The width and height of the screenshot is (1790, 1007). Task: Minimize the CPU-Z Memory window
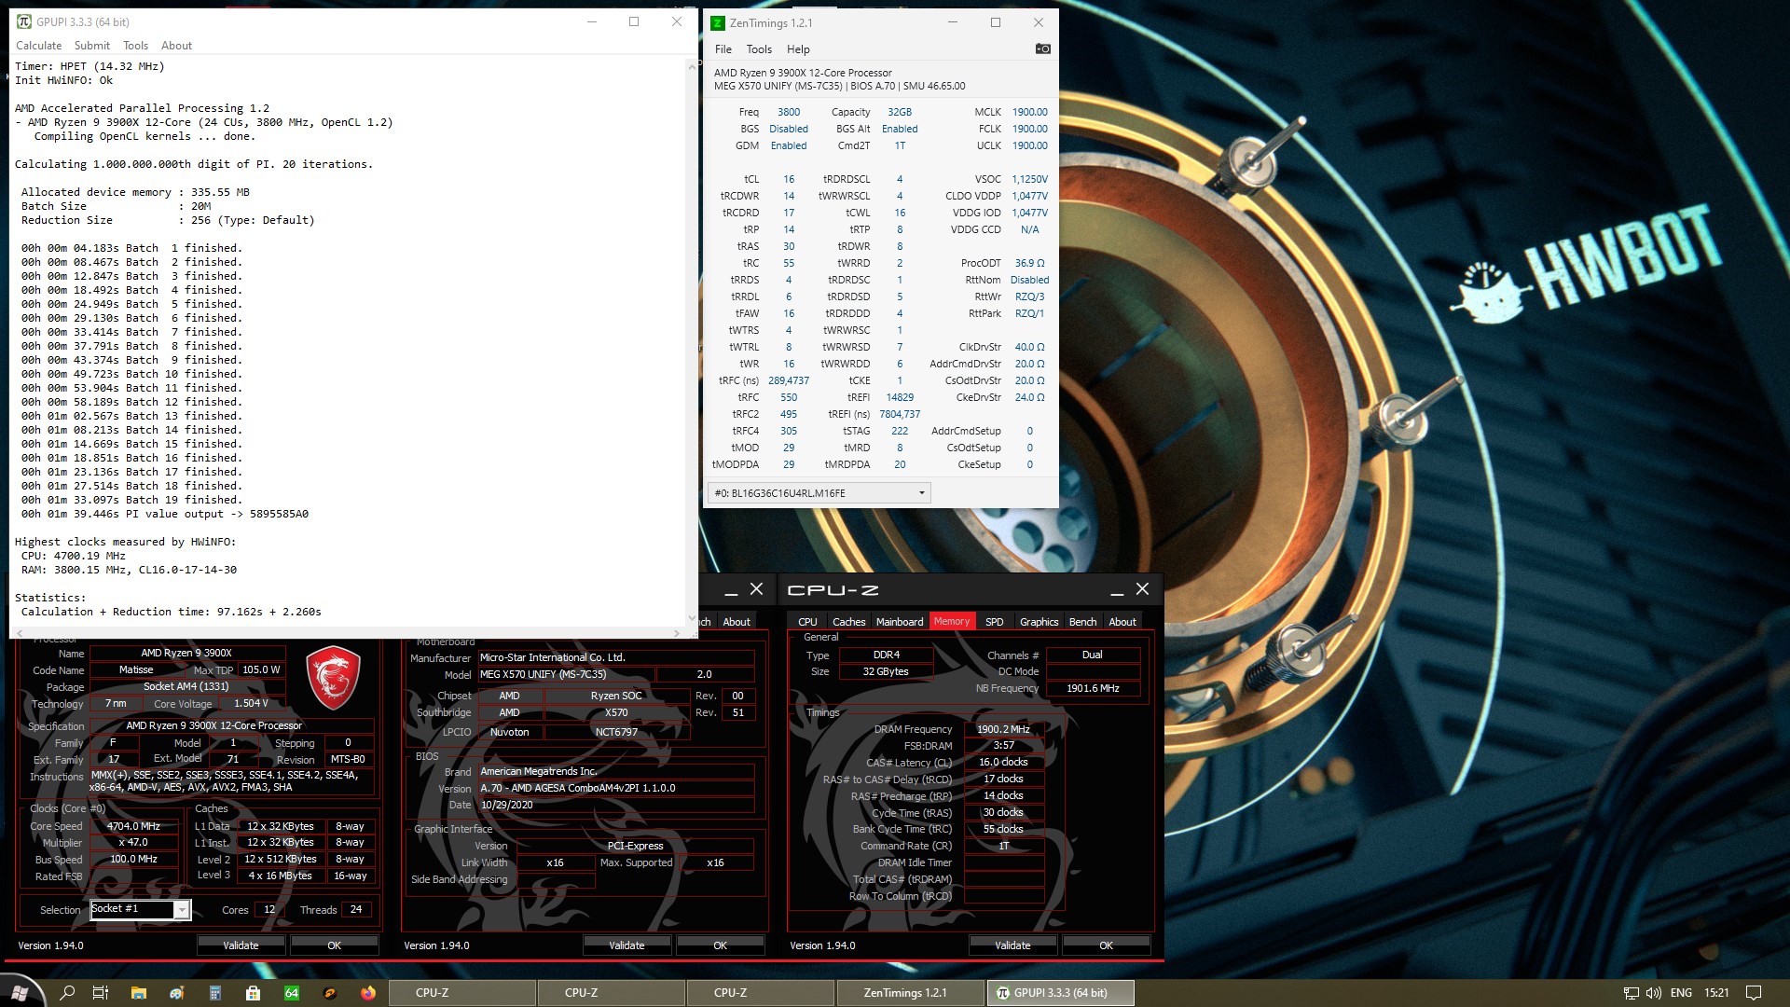1117,590
